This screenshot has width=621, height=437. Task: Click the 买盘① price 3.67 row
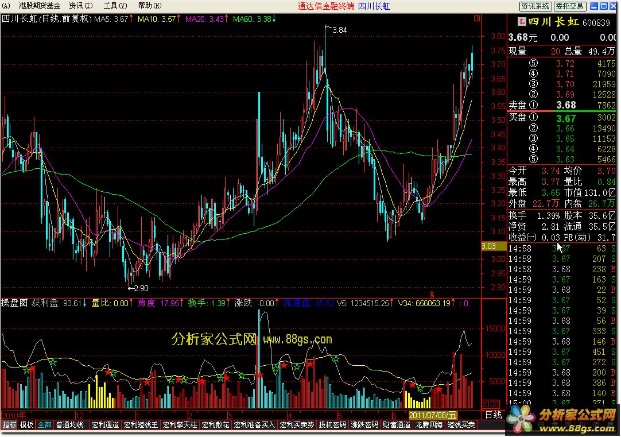click(x=562, y=118)
